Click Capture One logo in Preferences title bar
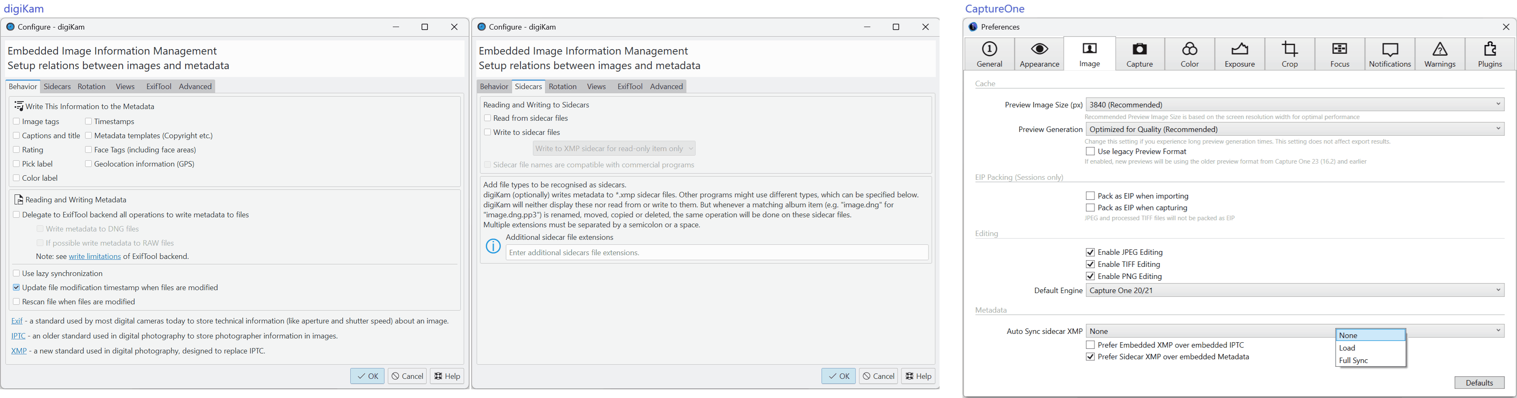Screen dimensions: 1517x398 point(973,27)
